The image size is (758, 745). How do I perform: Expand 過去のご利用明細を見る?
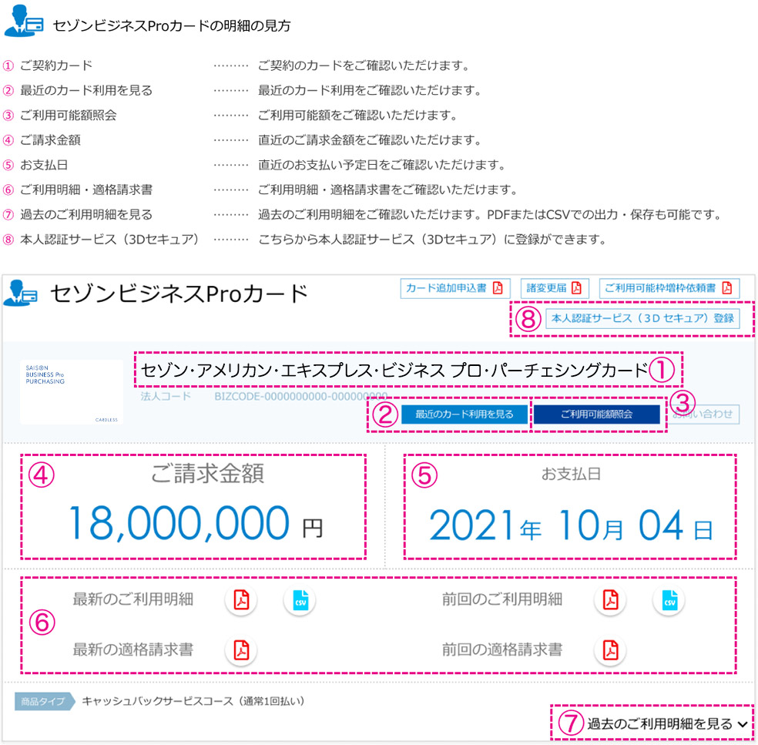click(x=668, y=723)
